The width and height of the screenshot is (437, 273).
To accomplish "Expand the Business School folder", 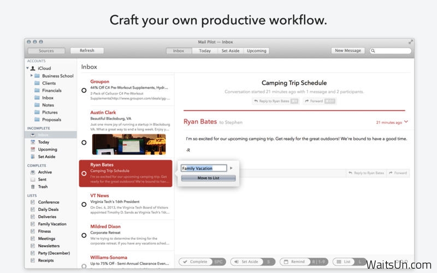I will (32, 75).
